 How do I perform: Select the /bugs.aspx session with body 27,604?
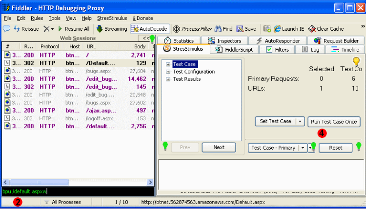78,71
